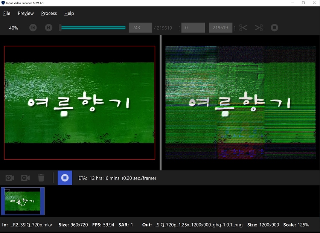Click the scissors trim start icon

pyautogui.click(x=243, y=27)
